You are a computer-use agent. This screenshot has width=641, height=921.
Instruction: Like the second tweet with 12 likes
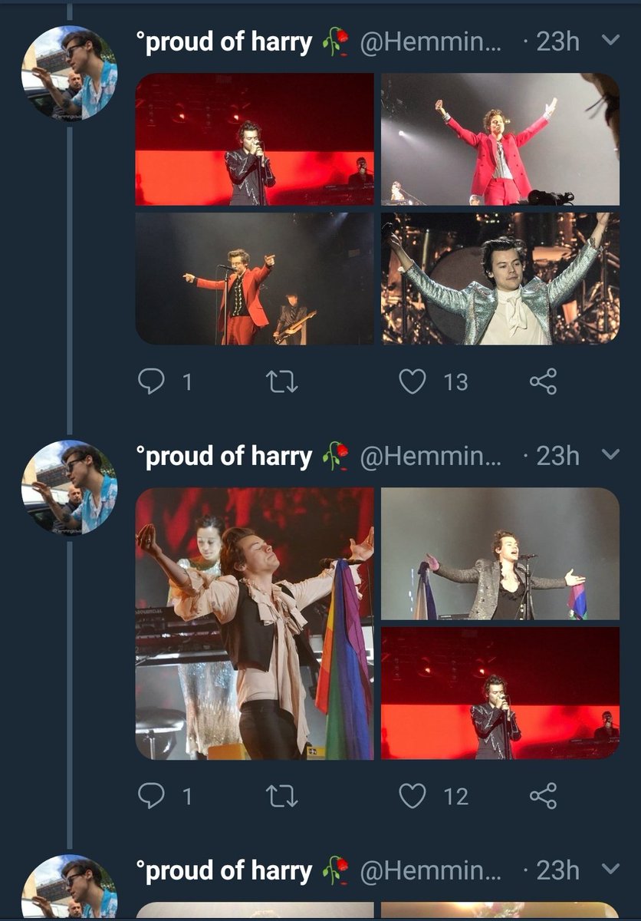tap(413, 796)
